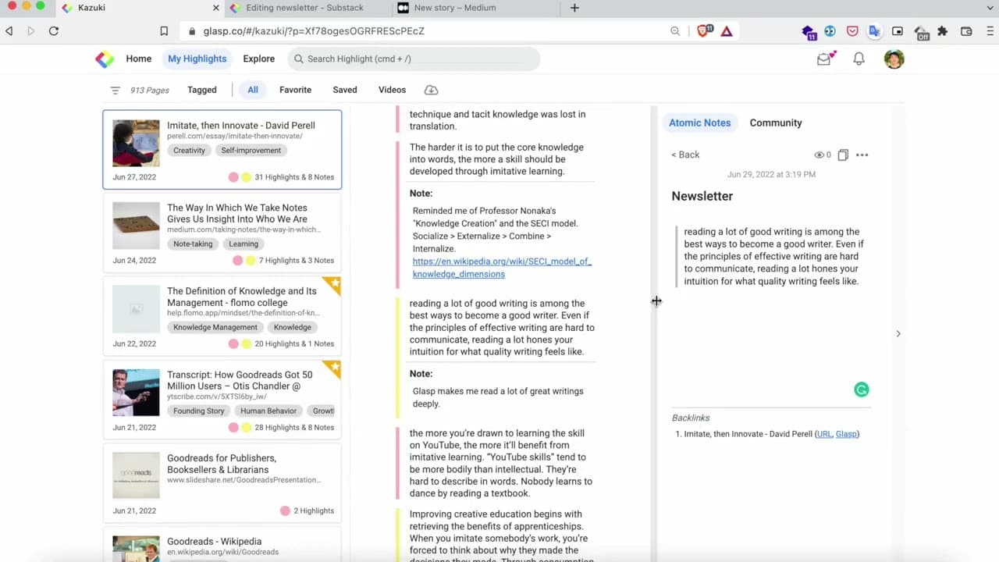The height and width of the screenshot is (562, 999).
Task: Expand the tab search dropdown arrow
Action: (990, 8)
